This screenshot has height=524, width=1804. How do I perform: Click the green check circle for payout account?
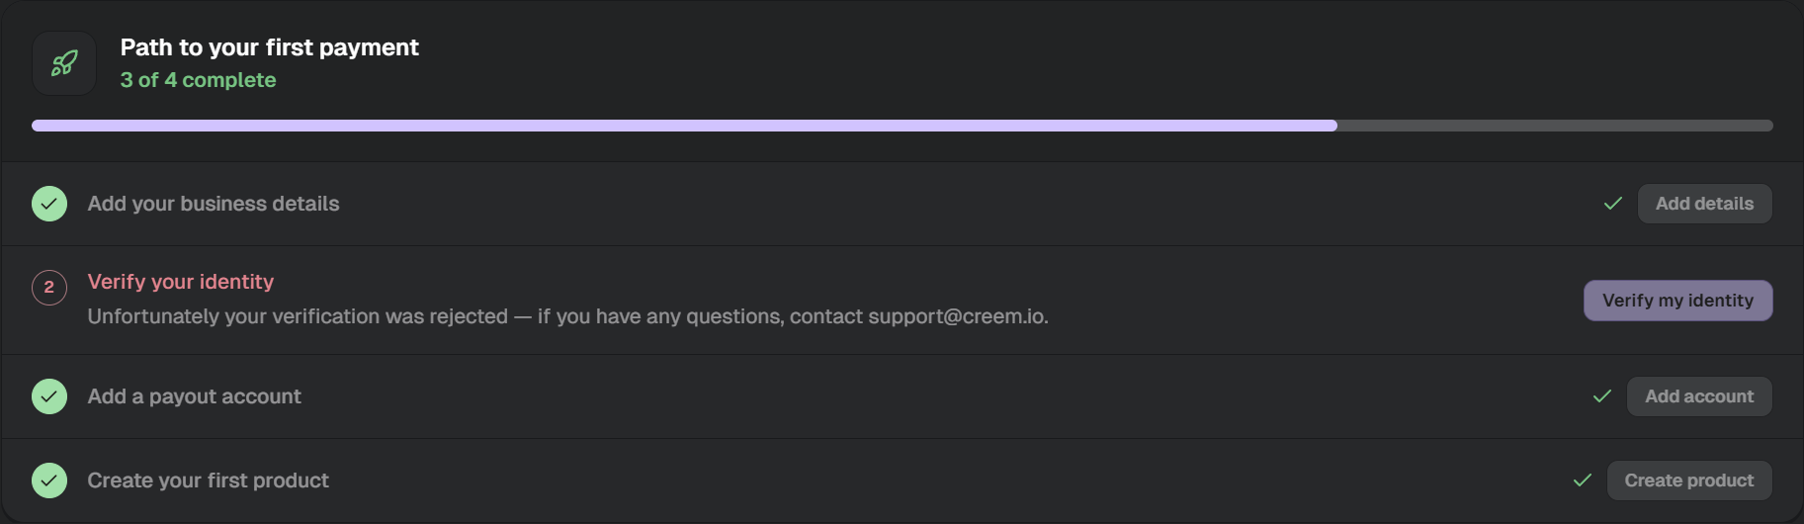tap(49, 396)
